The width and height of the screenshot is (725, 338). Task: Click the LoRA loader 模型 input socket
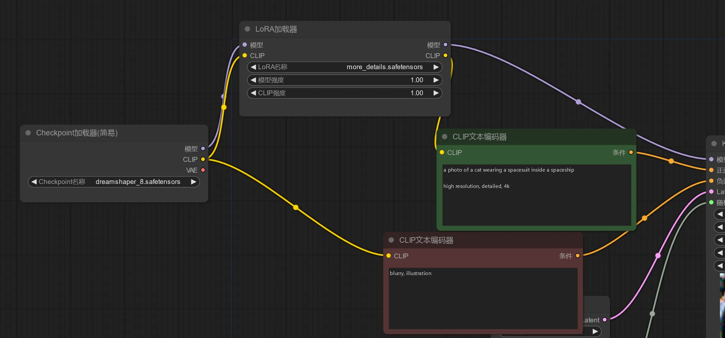pyautogui.click(x=245, y=45)
